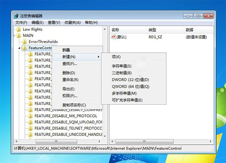Close the Registry Editor window
Screen dimensions: 226x163
pos(209,16)
